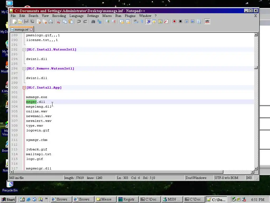Collapse the [BLC.Install.WatsonIntl] section

tap(24, 49)
